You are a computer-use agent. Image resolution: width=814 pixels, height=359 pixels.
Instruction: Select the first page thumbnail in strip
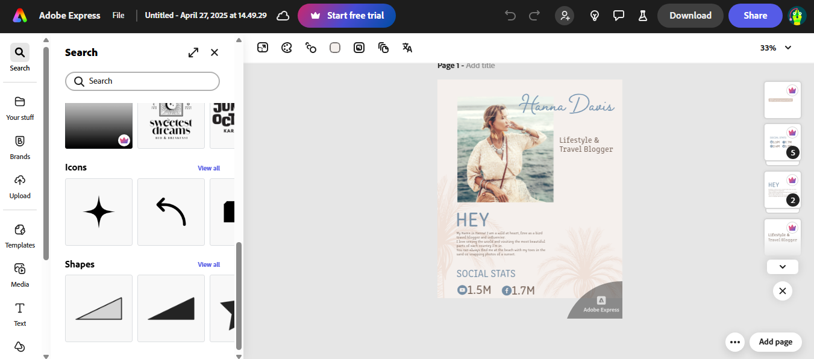tap(783, 100)
